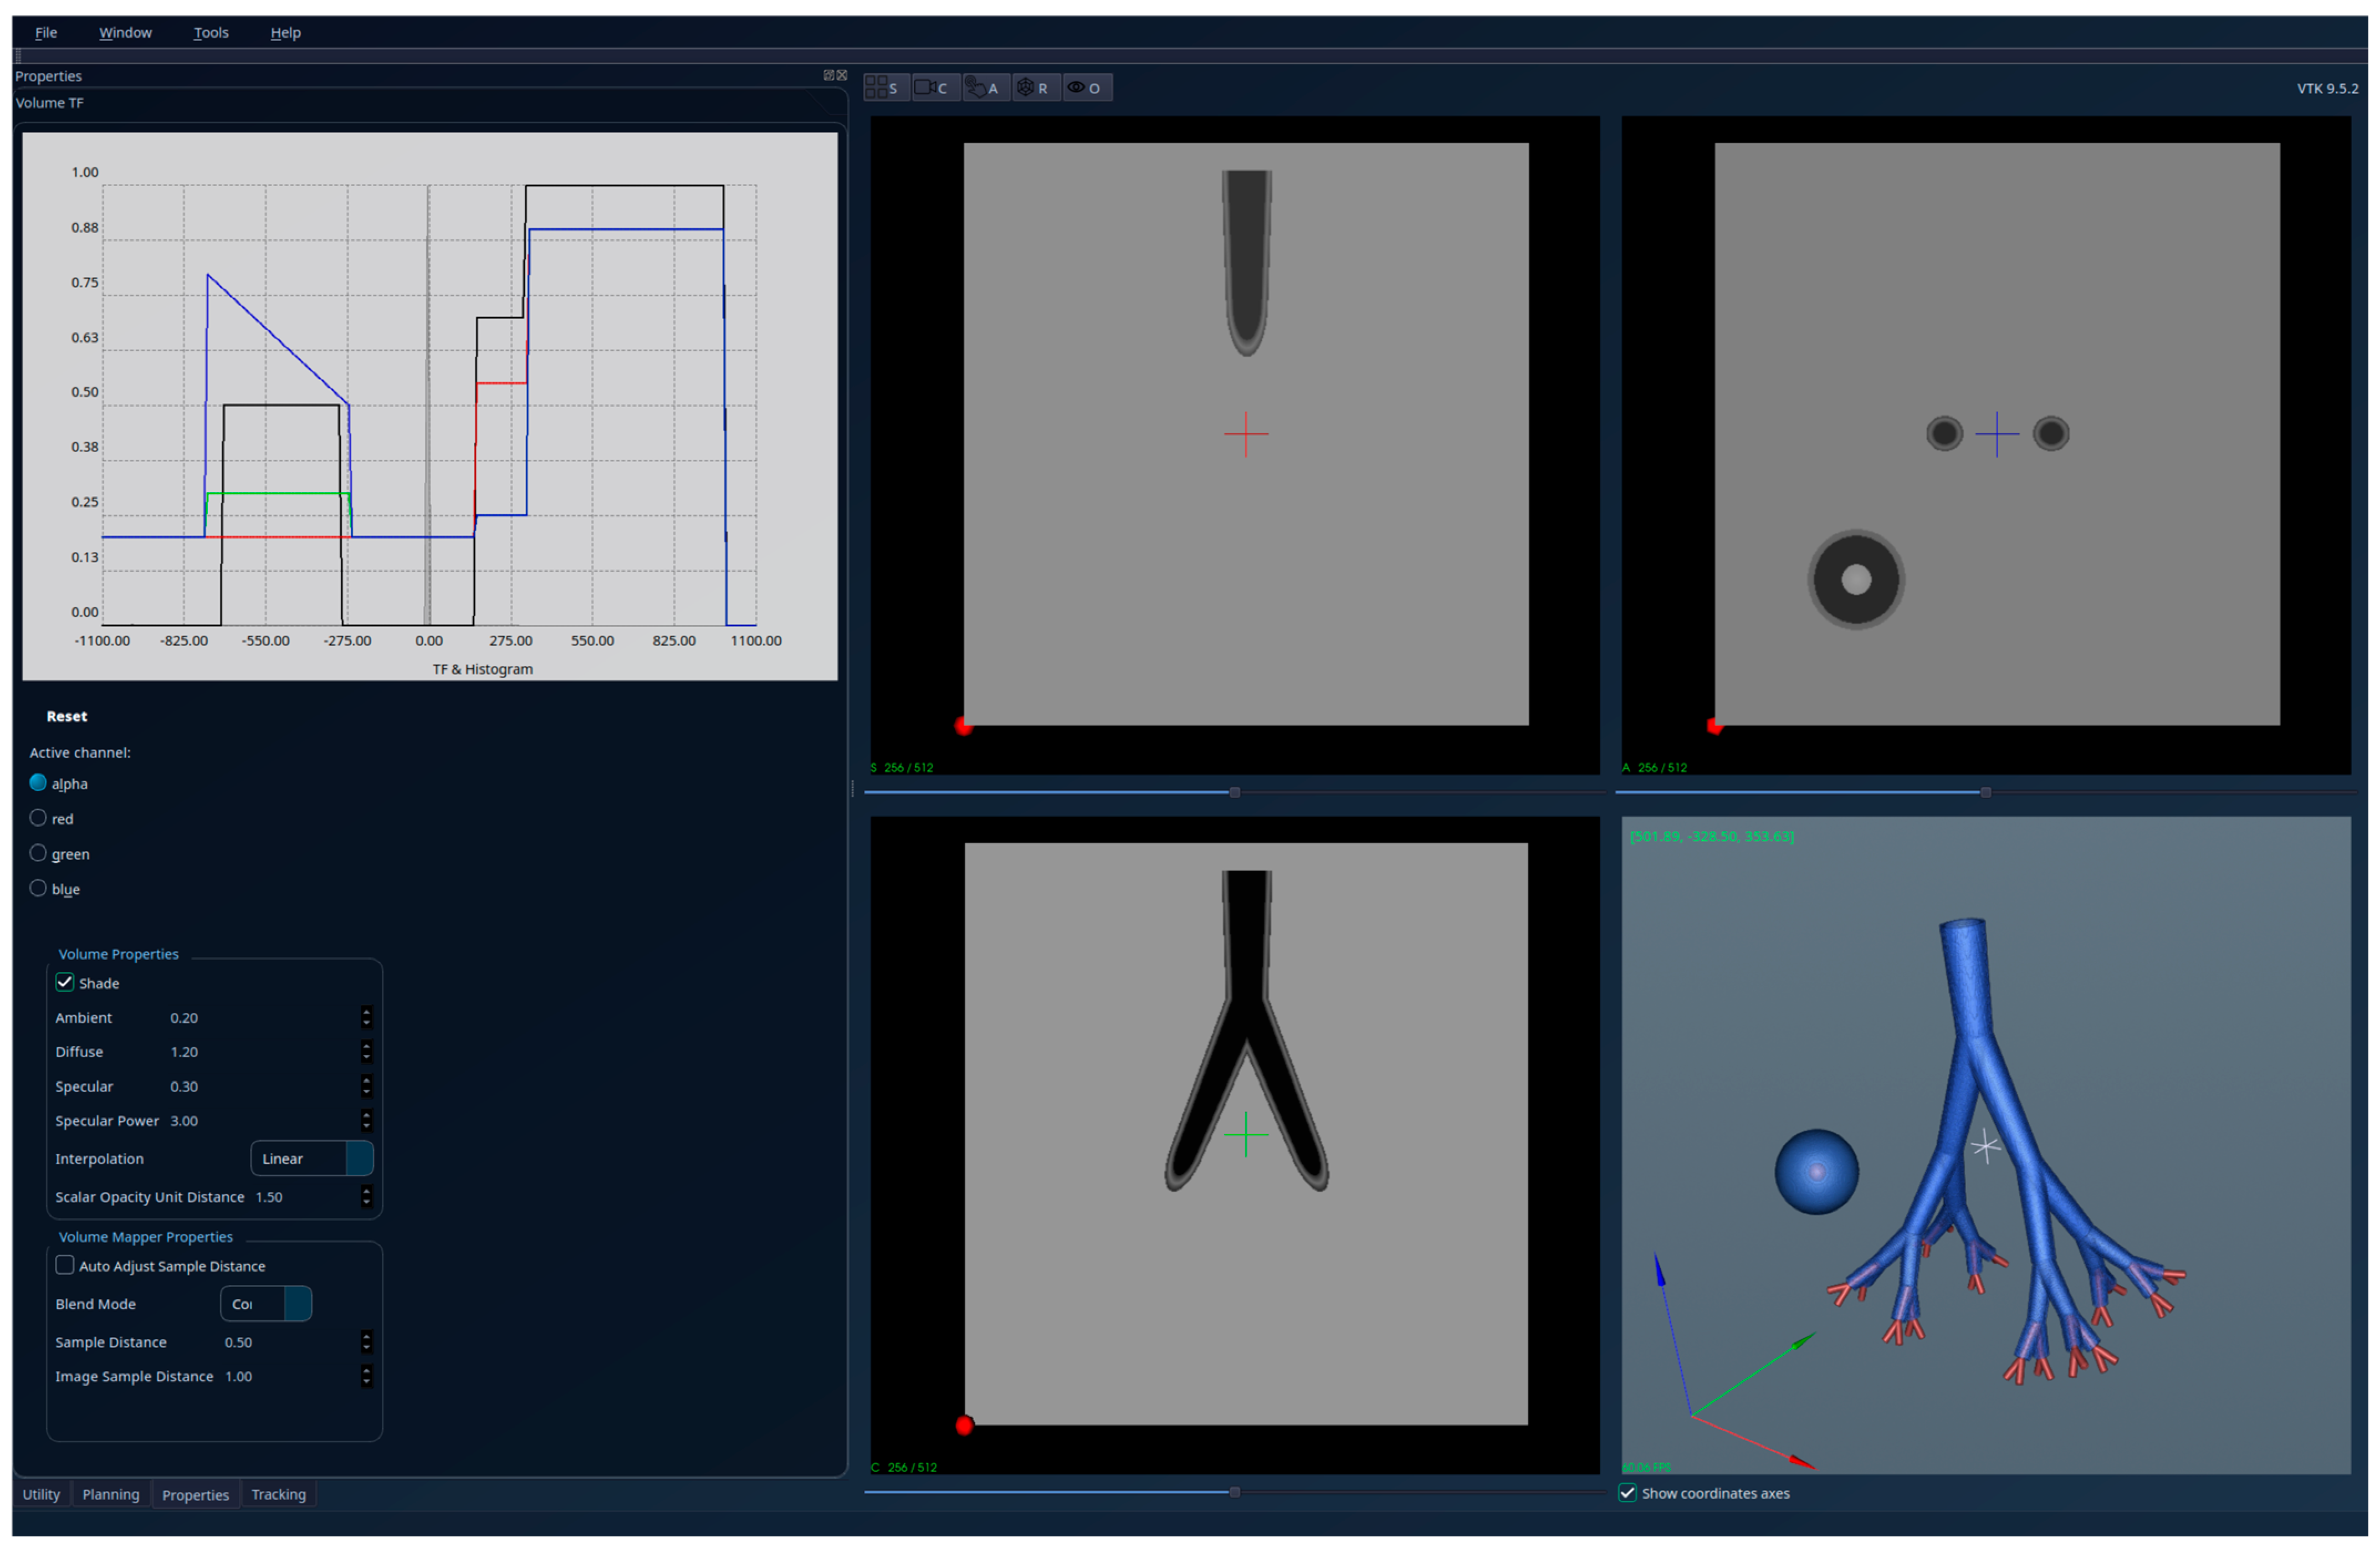Open the Tools menu
The image size is (2380, 1553).
tap(210, 32)
